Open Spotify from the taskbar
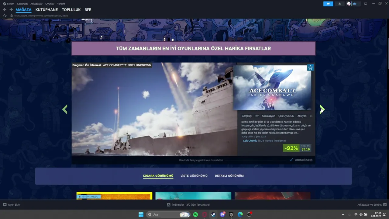Image resolution: width=389 pixels, height=219 pixels. tap(195, 214)
